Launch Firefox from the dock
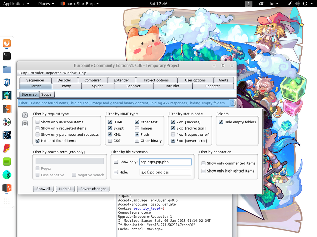This screenshot has width=317, height=237. click(7, 43)
